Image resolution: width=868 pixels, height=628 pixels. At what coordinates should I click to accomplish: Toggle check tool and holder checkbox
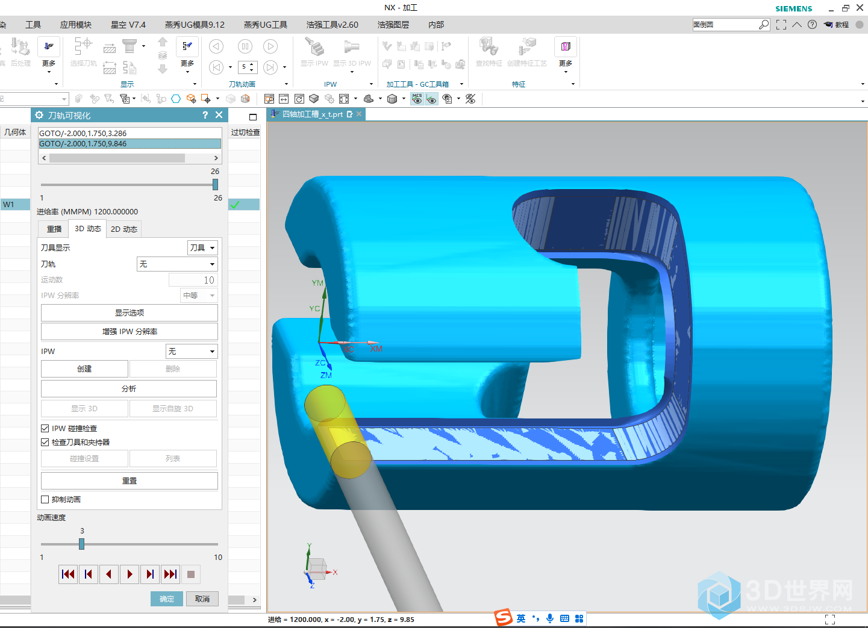click(45, 442)
